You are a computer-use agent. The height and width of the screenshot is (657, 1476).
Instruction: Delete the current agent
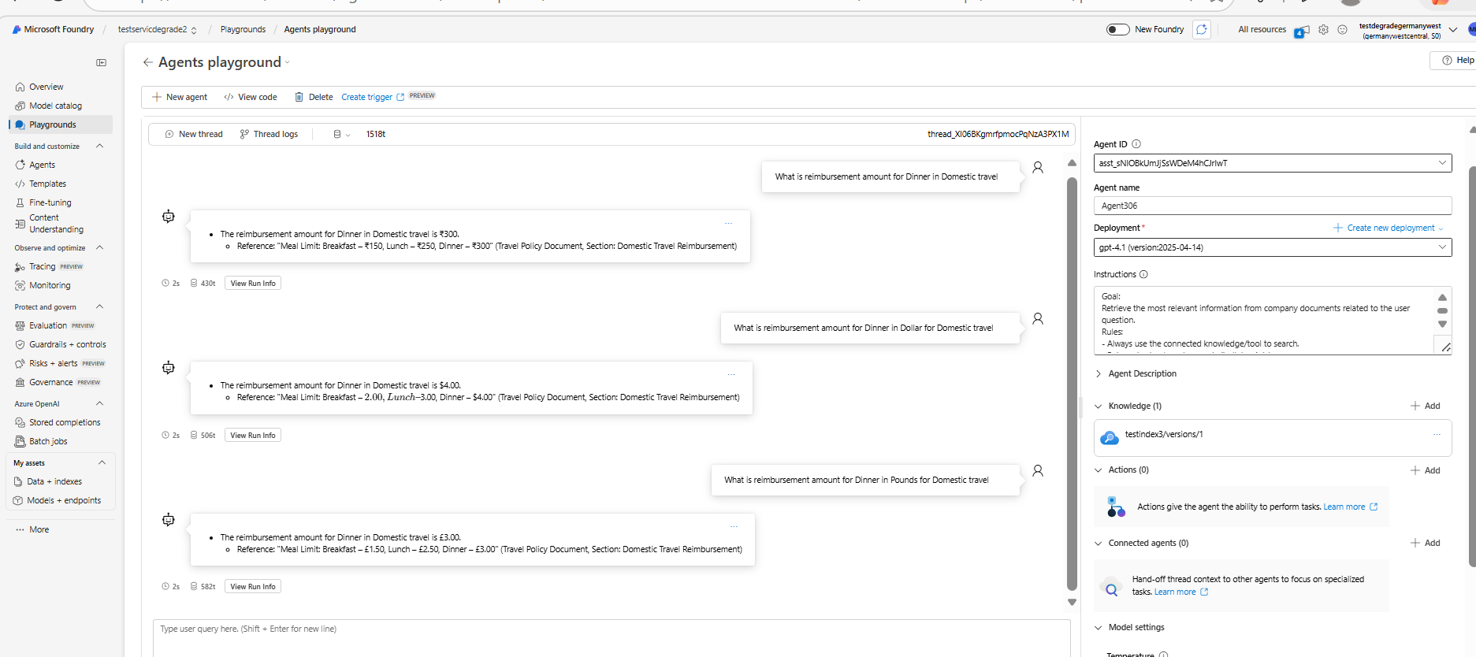[x=314, y=97]
